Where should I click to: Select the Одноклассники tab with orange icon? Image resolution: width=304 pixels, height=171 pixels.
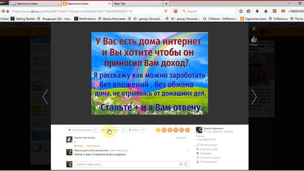(86, 4)
